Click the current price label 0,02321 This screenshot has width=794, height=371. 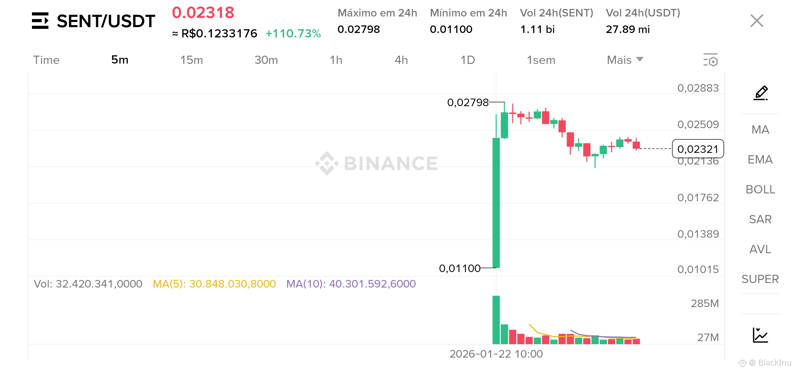point(697,149)
